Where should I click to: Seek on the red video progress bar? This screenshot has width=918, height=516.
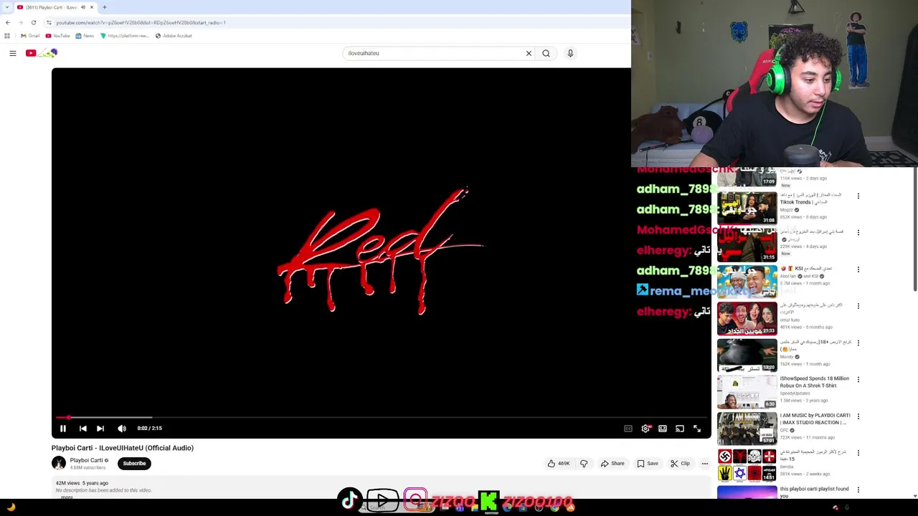pyautogui.click(x=382, y=417)
